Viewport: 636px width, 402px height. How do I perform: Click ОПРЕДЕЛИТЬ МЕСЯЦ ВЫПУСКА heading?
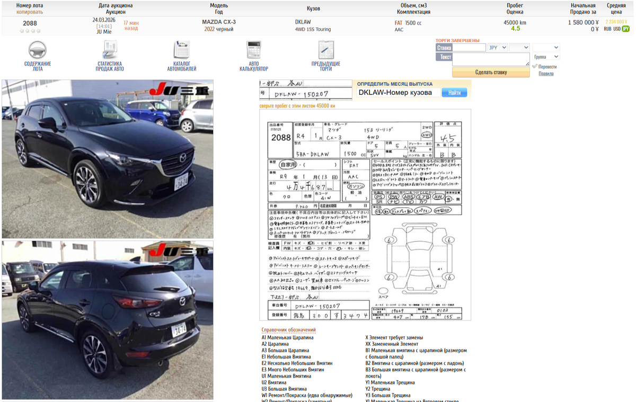394,84
